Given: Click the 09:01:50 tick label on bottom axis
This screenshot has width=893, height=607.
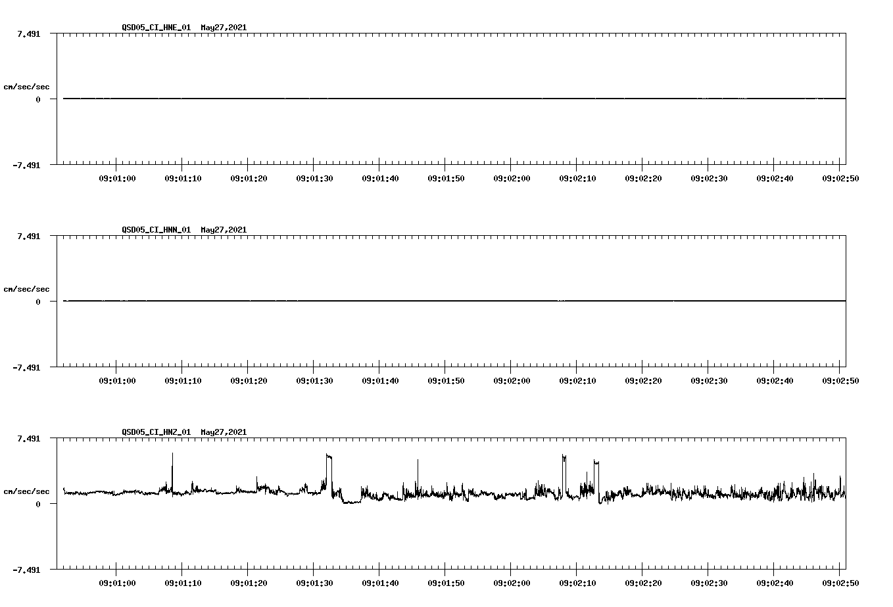Looking at the screenshot, I should (x=445, y=581).
